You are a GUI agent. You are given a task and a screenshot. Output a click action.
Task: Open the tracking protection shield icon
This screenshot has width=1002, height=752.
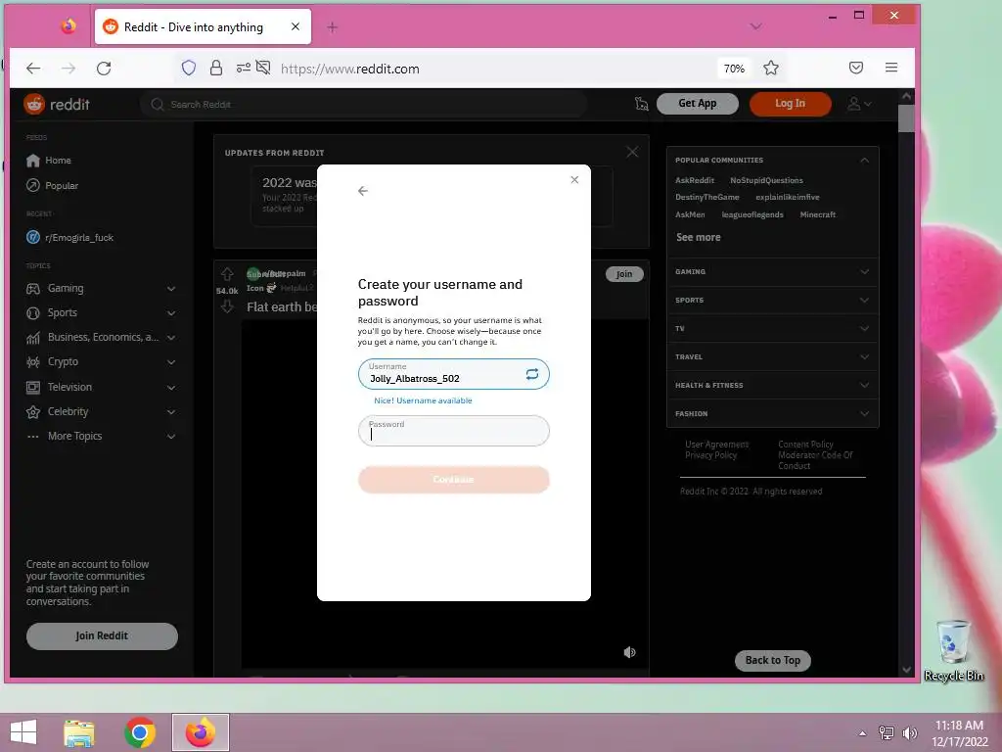tap(189, 68)
